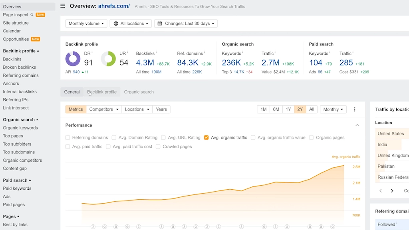
Task: Open the Monthly interval dropdown
Action: [x=333, y=109]
